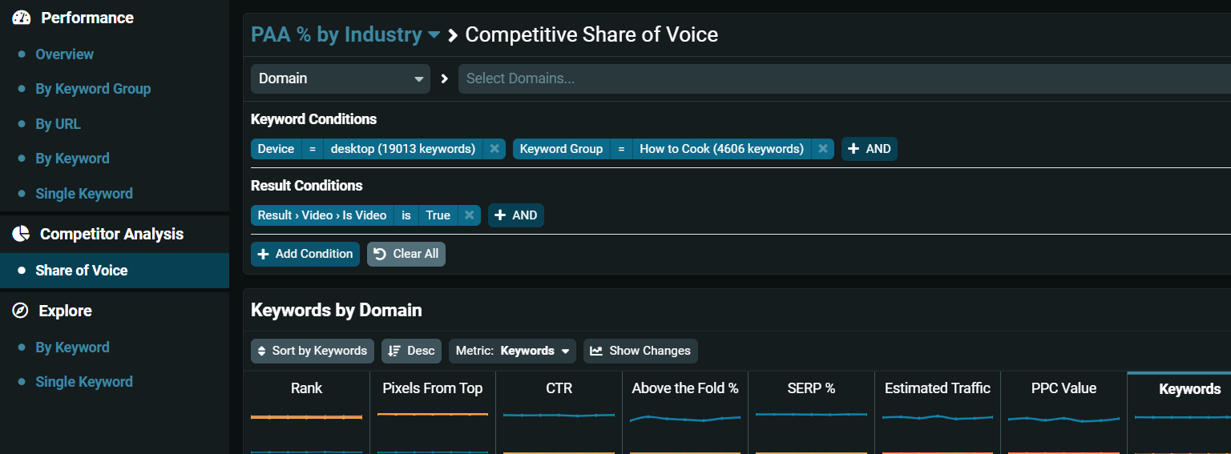
Task: Open Share of Voice in sidebar
Action: point(82,271)
